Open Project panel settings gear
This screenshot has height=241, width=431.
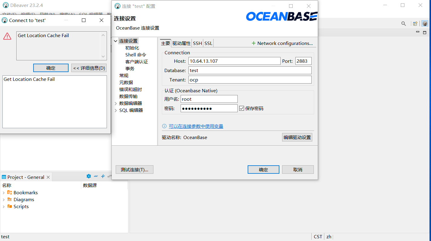[88, 176]
